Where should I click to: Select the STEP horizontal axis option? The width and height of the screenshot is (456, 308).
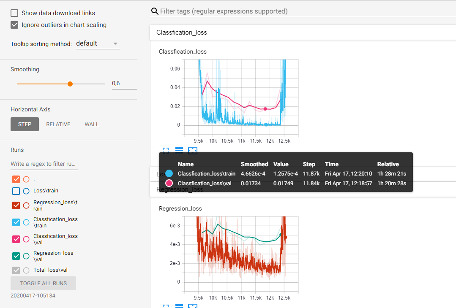coord(24,124)
